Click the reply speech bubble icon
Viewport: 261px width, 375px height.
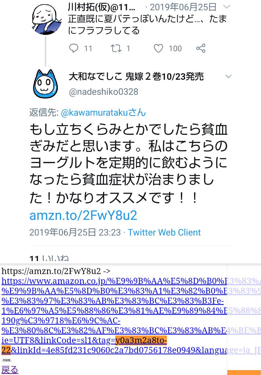tap(74, 48)
